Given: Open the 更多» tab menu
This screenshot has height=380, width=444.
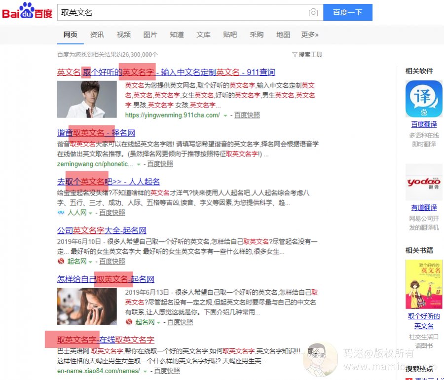Looking at the screenshot, I should (x=309, y=35).
